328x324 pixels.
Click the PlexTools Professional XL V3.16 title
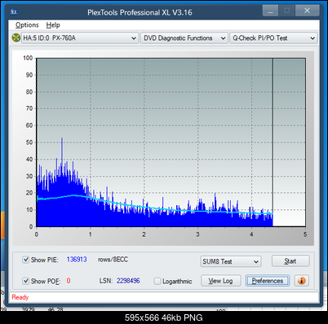(140, 12)
